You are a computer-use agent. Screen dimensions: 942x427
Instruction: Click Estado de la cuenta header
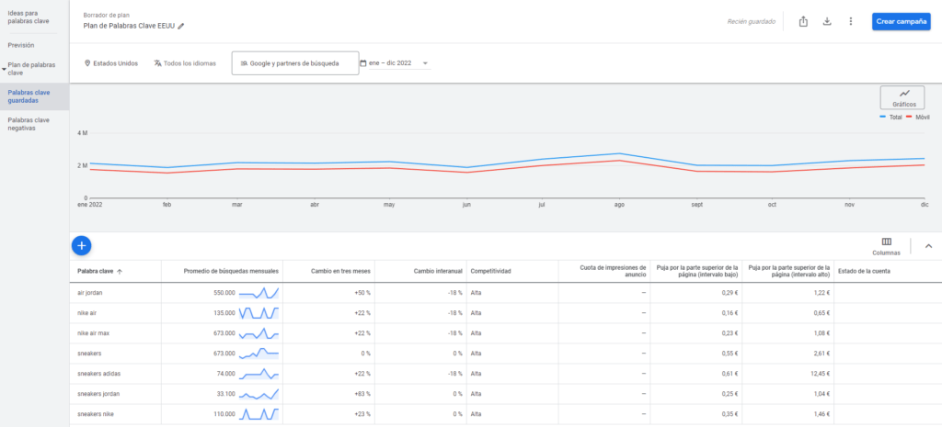863,271
